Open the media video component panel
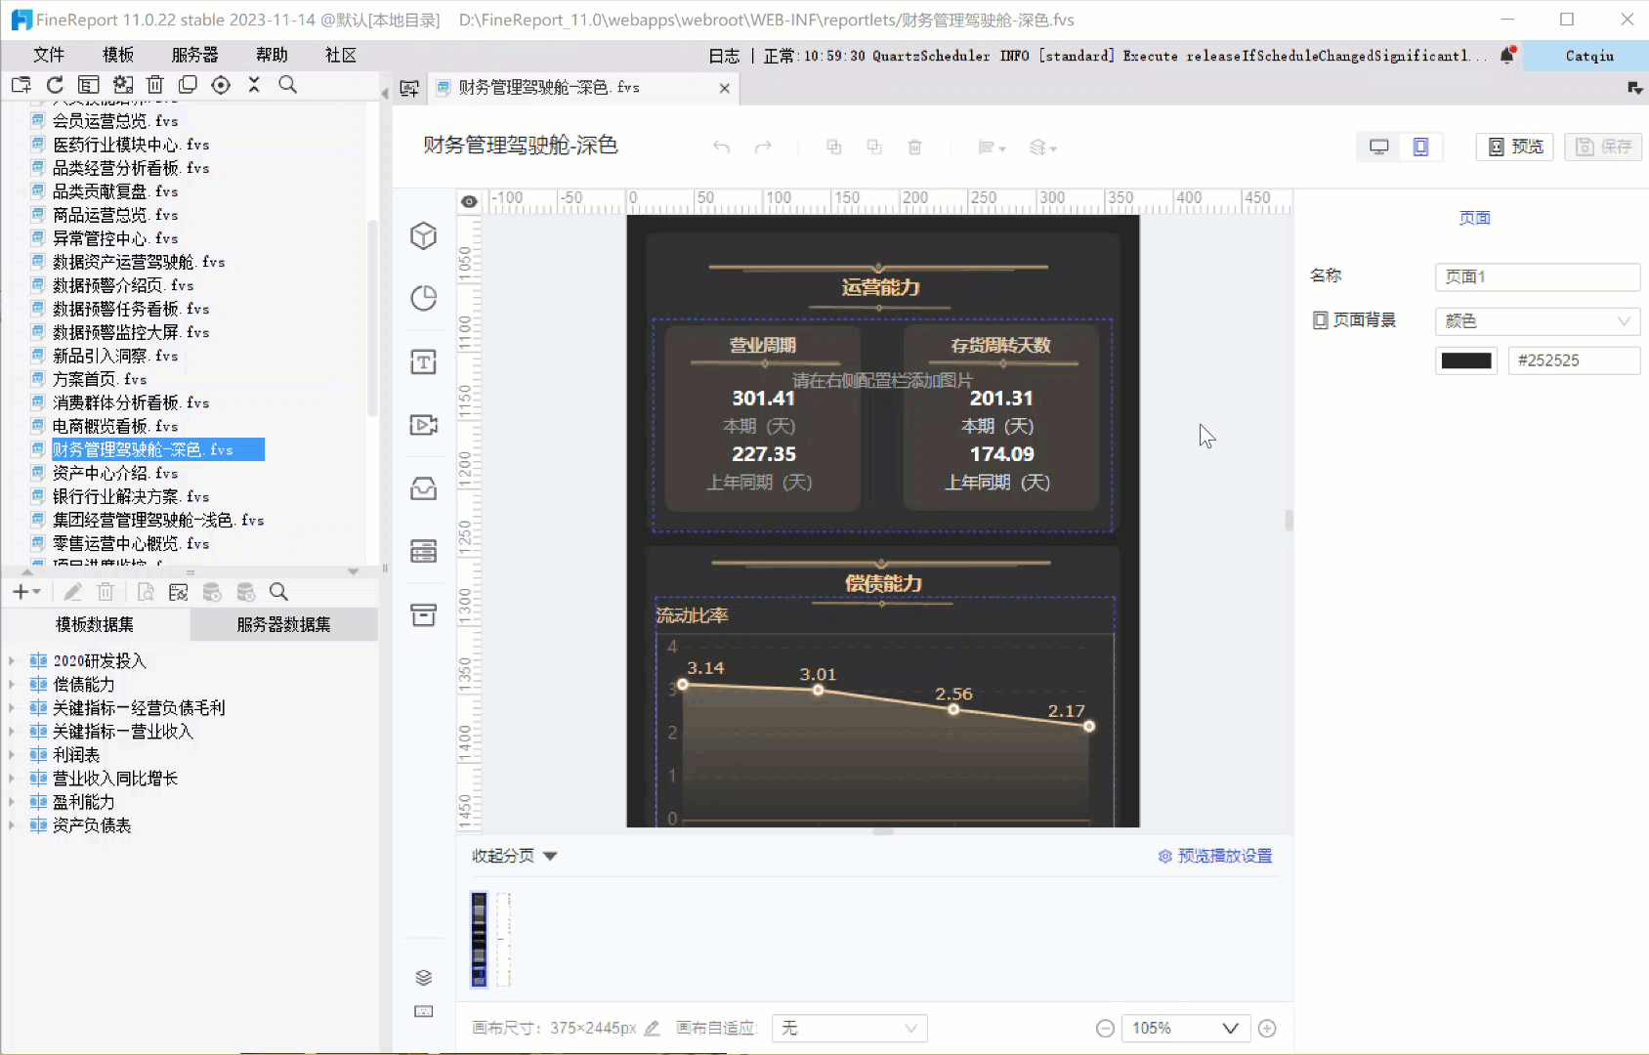The width and height of the screenshot is (1649, 1055). click(423, 425)
